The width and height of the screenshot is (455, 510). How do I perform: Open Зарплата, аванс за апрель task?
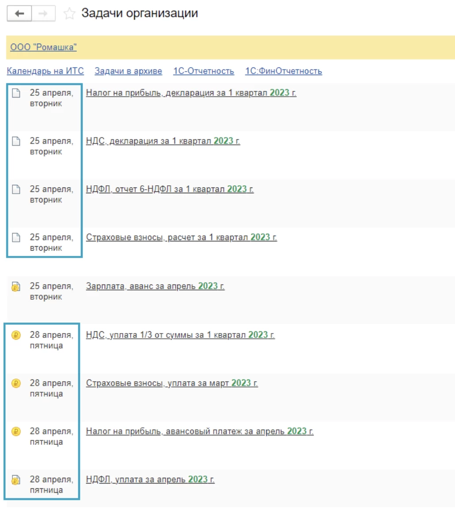155,286
